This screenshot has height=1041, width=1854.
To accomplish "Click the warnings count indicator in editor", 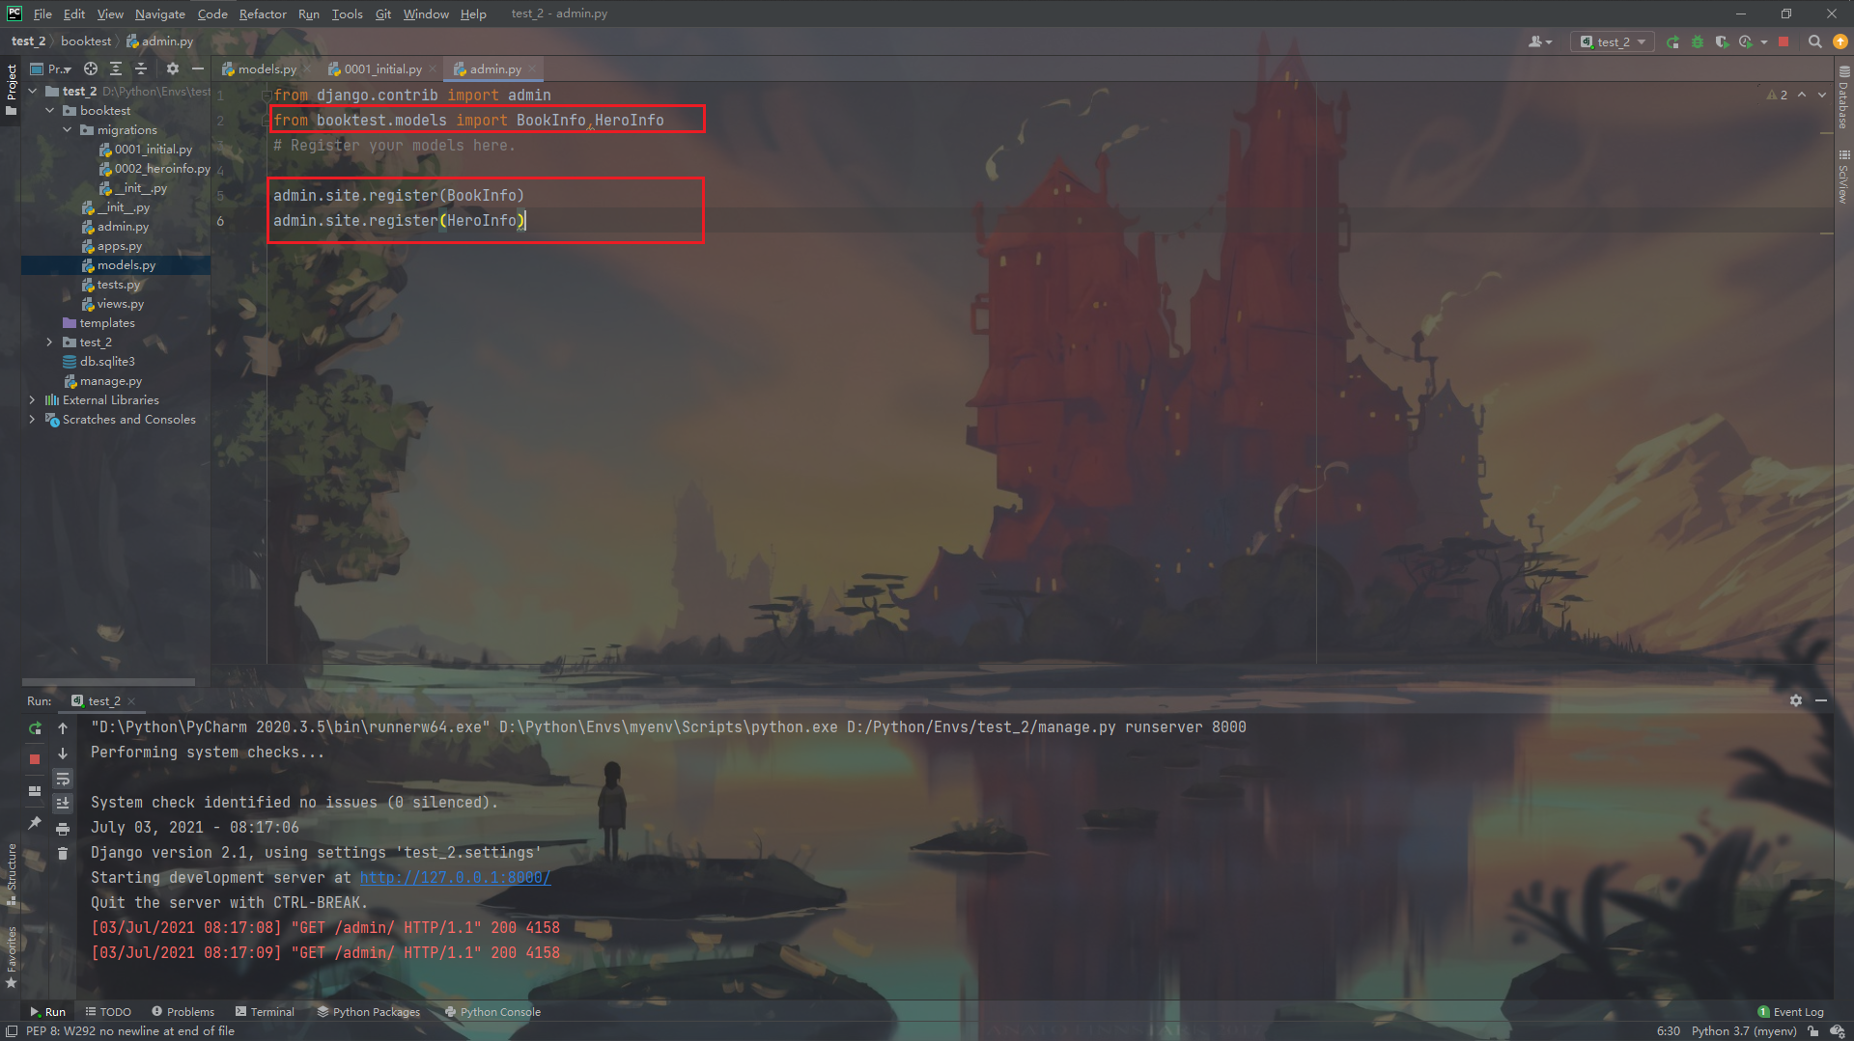I will click(x=1777, y=95).
